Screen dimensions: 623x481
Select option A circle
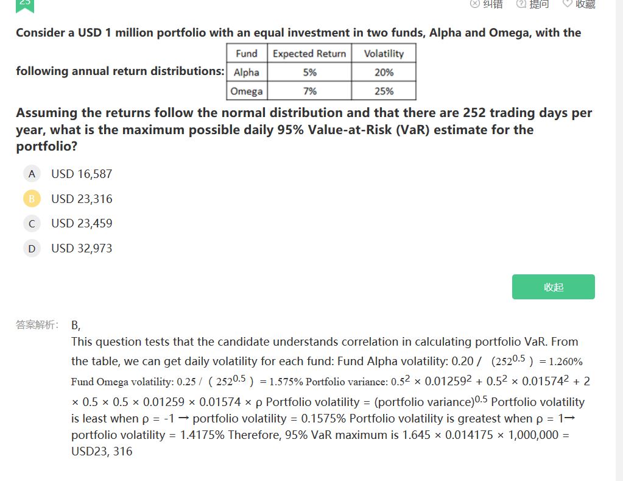point(32,174)
